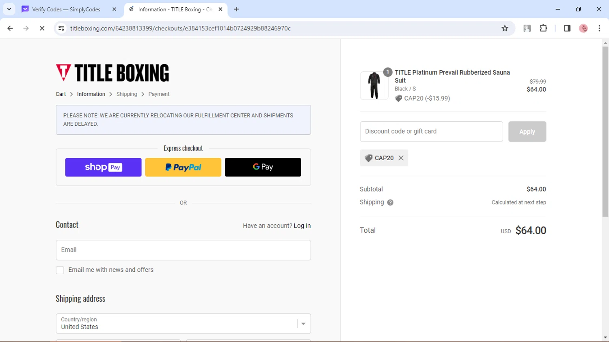Check out with Shop Pay

(x=103, y=167)
